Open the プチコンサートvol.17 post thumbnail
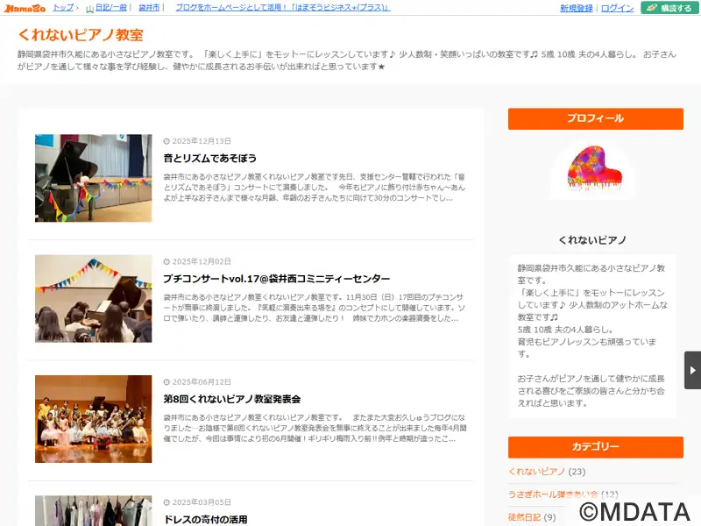This screenshot has width=701, height=526. pyautogui.click(x=94, y=299)
